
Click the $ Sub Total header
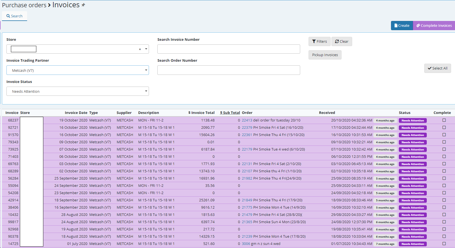(230, 113)
